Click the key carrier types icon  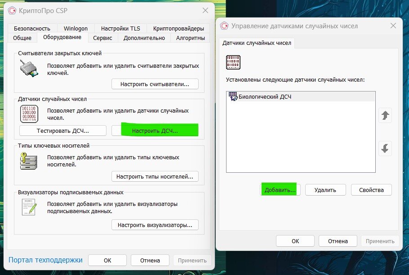click(x=29, y=161)
